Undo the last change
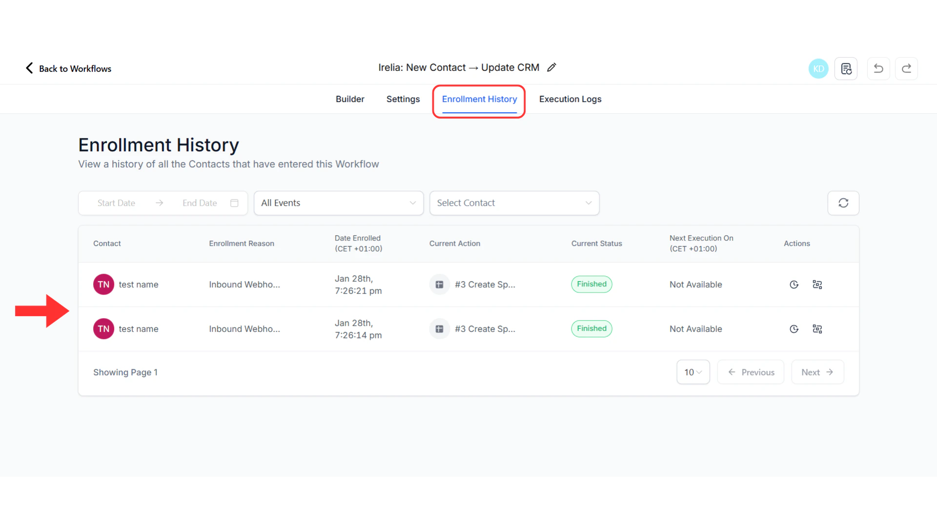Image resolution: width=937 pixels, height=527 pixels. point(878,68)
